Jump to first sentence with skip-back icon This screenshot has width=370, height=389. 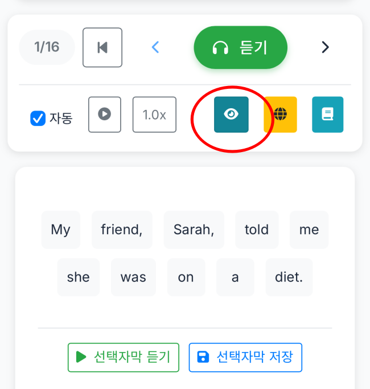pos(102,48)
